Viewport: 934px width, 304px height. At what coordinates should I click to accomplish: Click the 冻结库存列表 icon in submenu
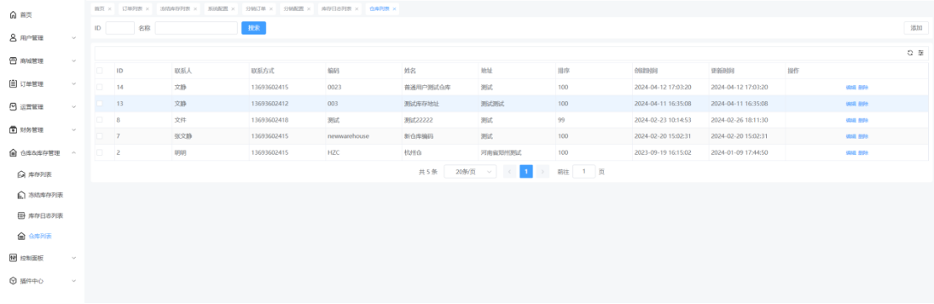coord(21,195)
